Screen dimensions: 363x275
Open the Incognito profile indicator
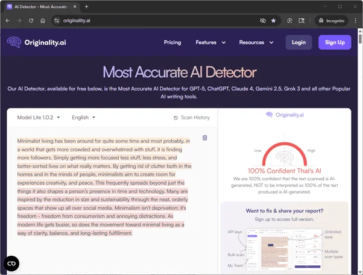click(331, 21)
